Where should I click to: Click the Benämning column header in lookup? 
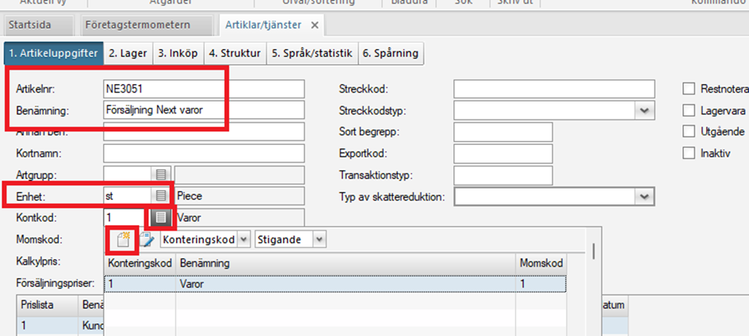point(346,262)
